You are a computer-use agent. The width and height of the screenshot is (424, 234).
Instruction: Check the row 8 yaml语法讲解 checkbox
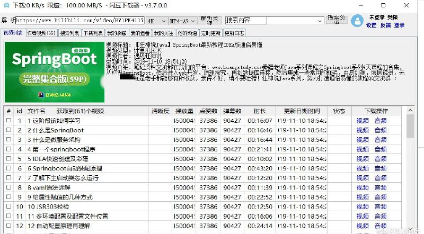coord(8,187)
